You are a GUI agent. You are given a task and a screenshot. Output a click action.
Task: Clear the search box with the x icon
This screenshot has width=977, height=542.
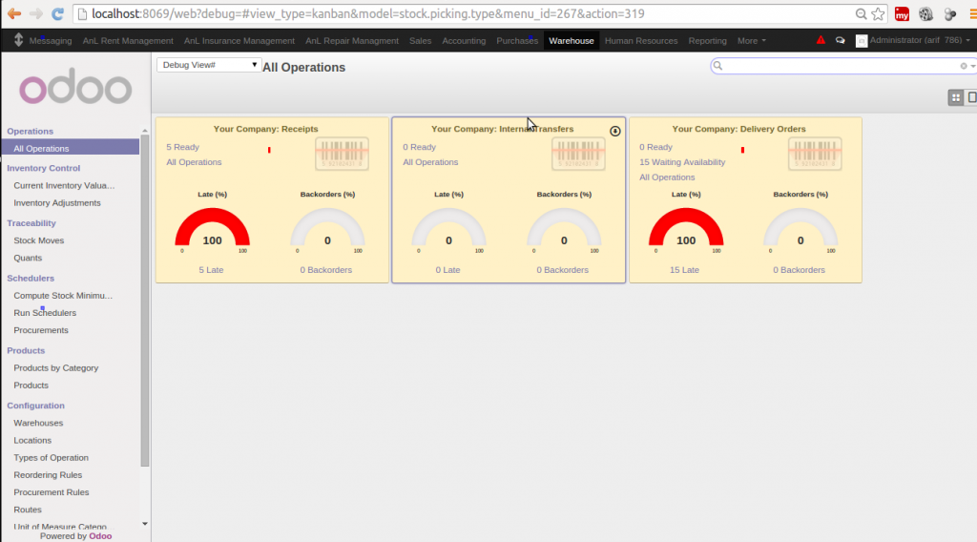(964, 66)
